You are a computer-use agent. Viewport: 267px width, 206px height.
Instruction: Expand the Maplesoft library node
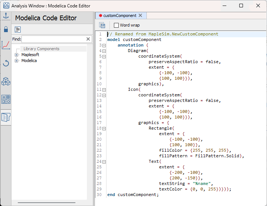[x=17, y=55]
